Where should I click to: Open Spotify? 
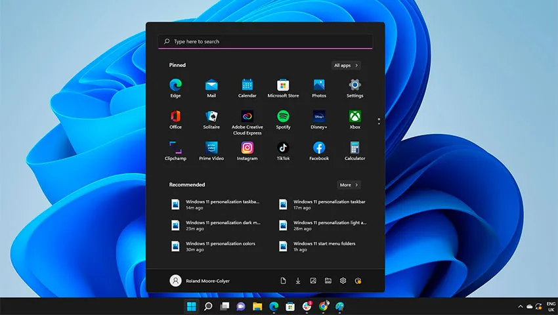pyautogui.click(x=284, y=119)
